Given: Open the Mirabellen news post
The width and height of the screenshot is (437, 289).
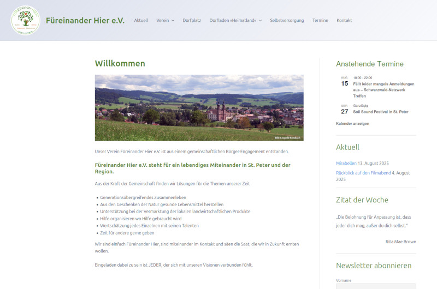Looking at the screenshot, I should pyautogui.click(x=346, y=163).
